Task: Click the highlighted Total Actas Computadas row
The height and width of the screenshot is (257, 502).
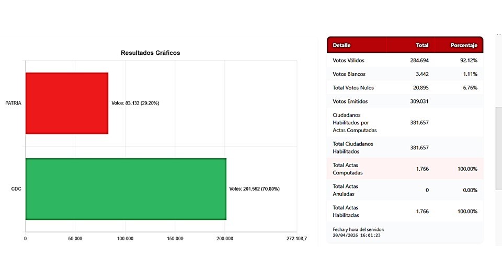Action: click(405, 169)
